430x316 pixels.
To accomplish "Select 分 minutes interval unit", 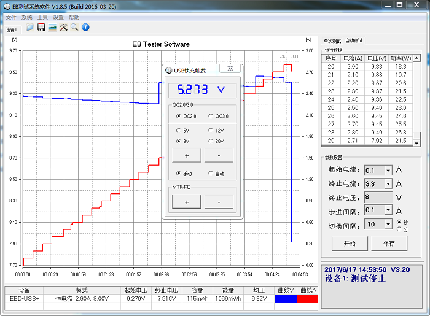I will 399,229.
